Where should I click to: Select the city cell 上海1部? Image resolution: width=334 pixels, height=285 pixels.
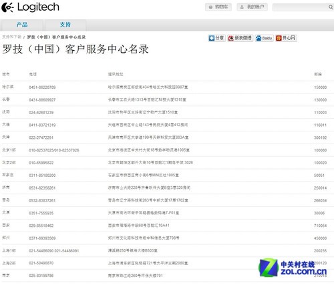9,250
